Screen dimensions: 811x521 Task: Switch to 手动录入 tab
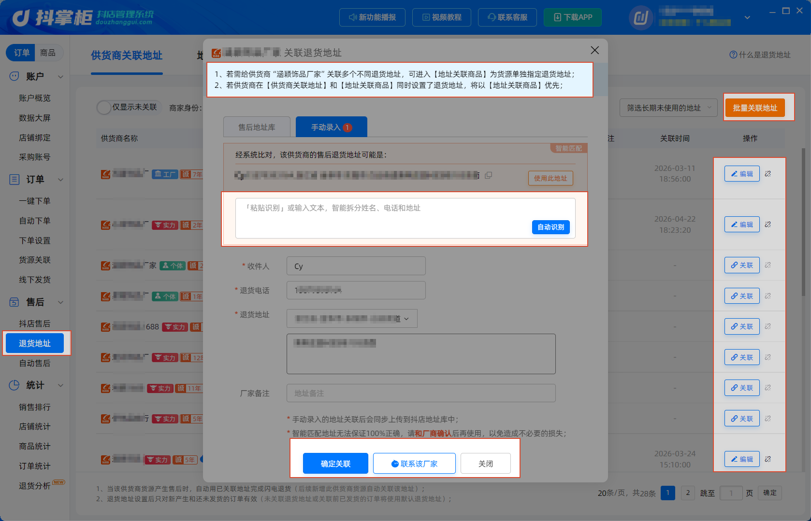tap(332, 127)
